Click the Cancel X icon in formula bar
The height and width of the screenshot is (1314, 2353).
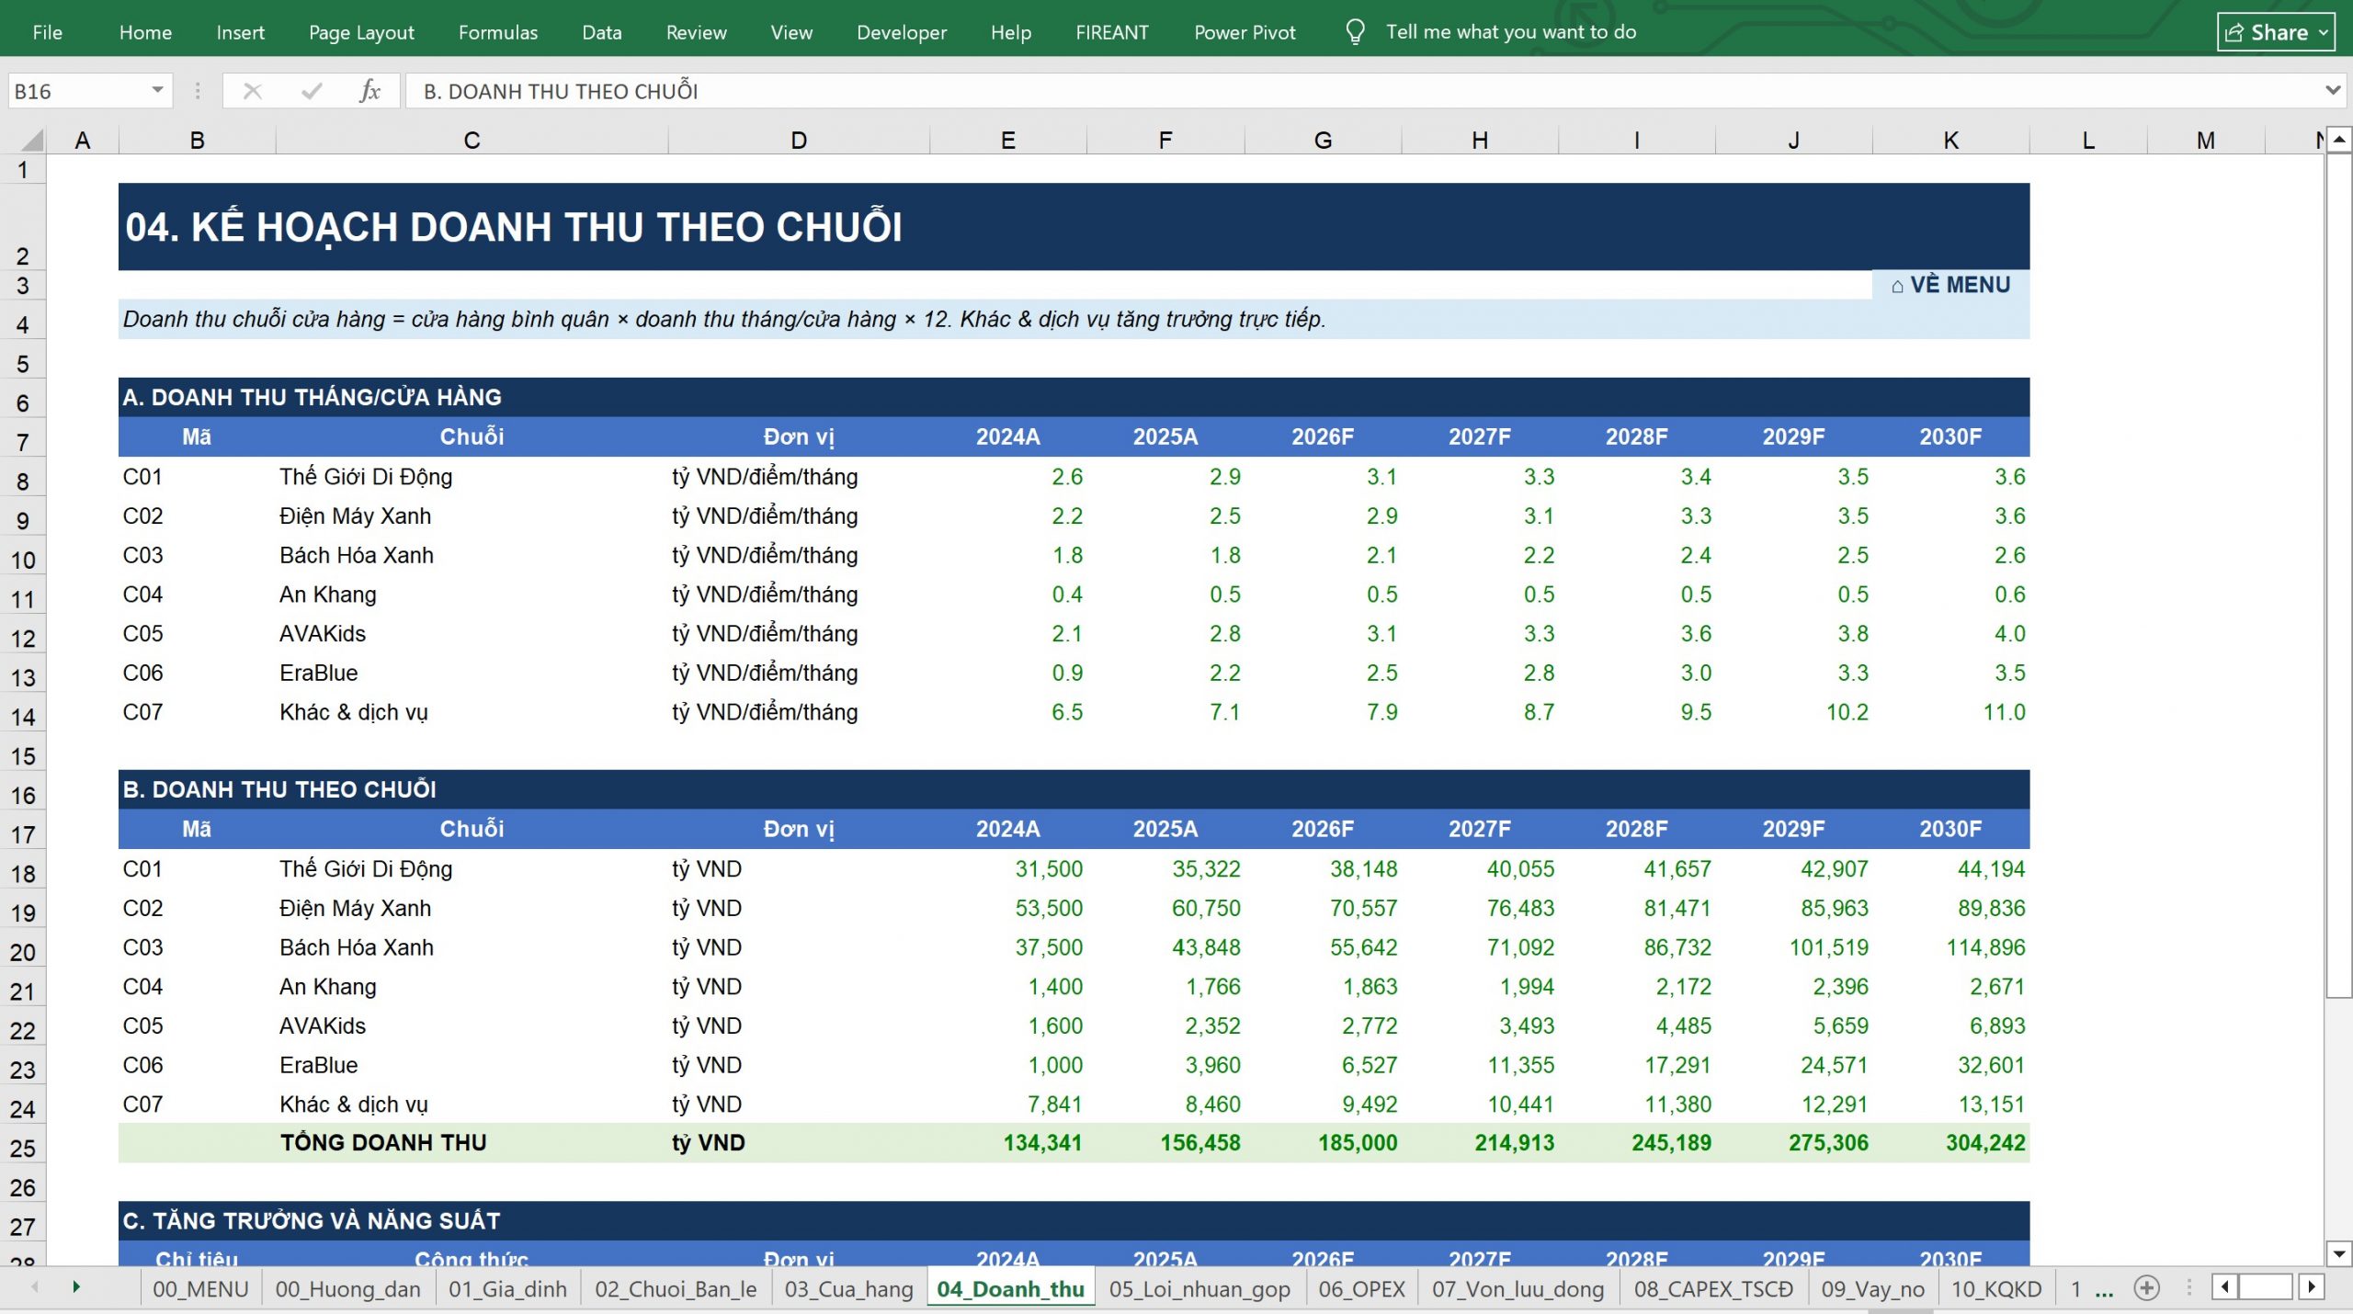pyautogui.click(x=252, y=91)
